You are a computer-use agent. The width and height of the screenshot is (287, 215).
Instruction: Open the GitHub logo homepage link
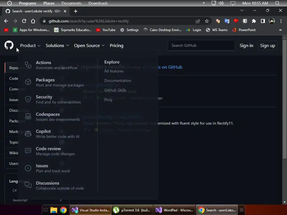coord(9,45)
